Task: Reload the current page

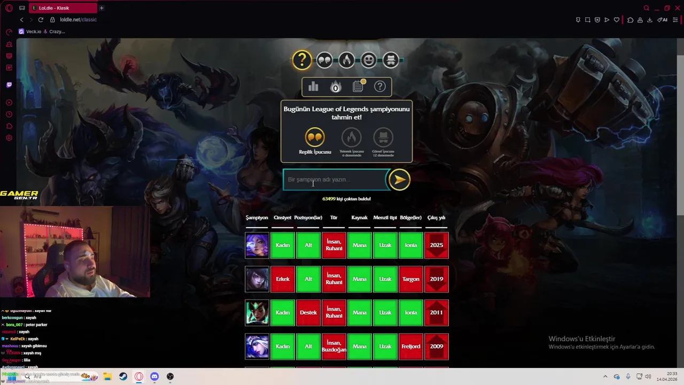Action: click(41, 20)
